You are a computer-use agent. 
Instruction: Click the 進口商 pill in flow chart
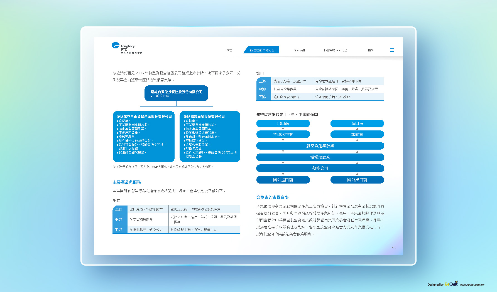coord(357,123)
